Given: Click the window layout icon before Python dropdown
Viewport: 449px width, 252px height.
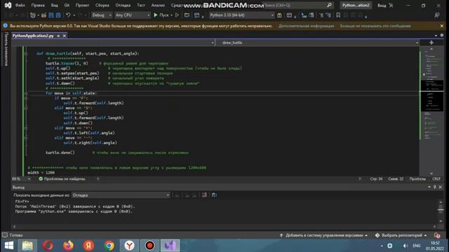Looking at the screenshot, I should click(x=196, y=15).
